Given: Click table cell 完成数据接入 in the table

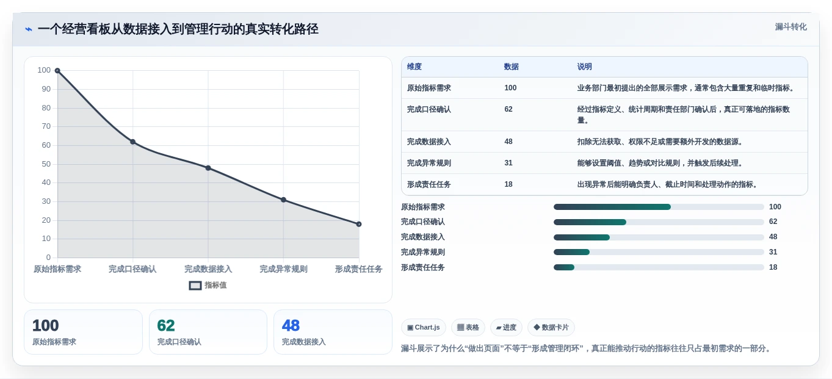Looking at the screenshot, I should tap(429, 142).
